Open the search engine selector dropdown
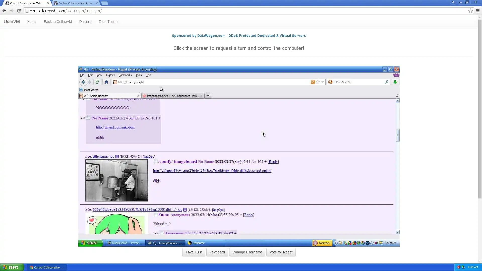 click(332, 82)
